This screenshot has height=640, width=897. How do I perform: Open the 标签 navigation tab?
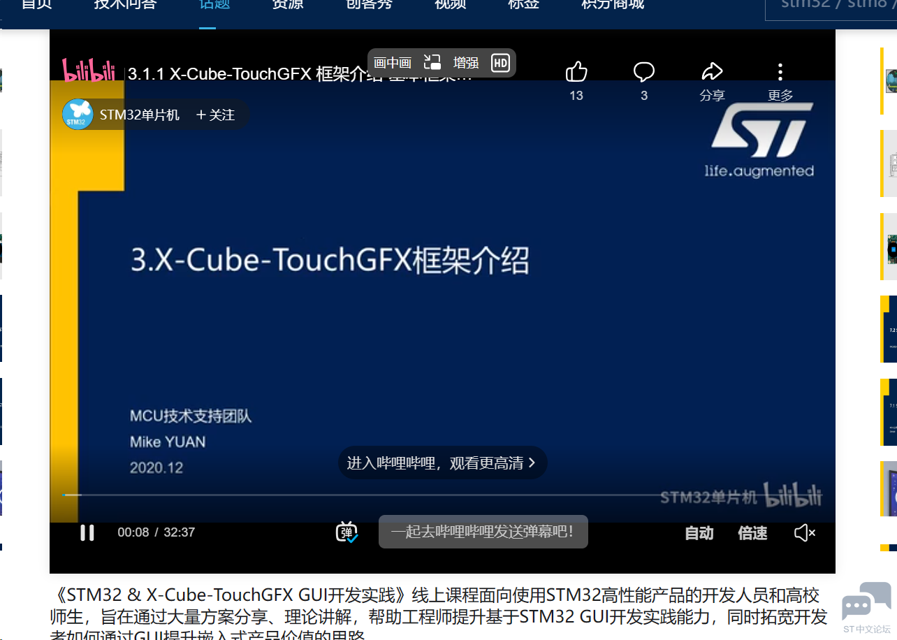point(524,4)
